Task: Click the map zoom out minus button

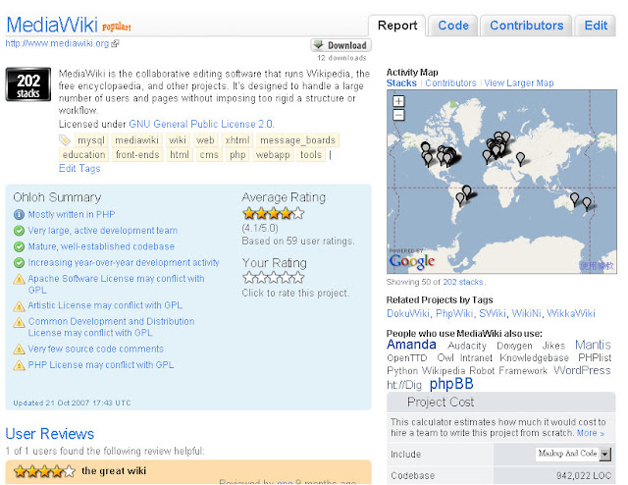Action: click(x=398, y=116)
